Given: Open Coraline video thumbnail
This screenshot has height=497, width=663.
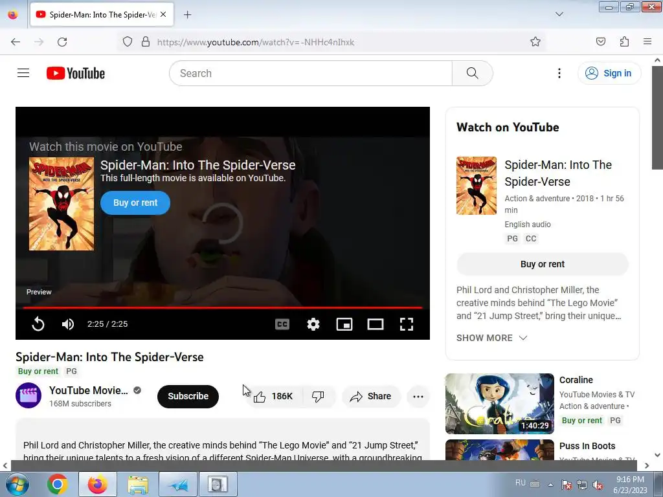Looking at the screenshot, I should pyautogui.click(x=499, y=404).
